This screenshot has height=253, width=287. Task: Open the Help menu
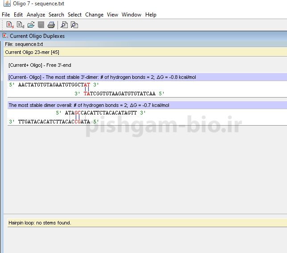coord(151,15)
